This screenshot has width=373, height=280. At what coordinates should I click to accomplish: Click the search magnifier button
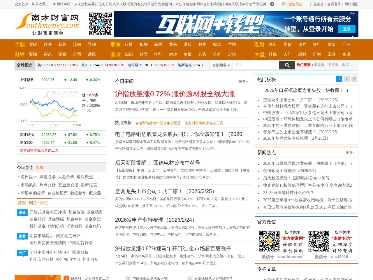coord(287,65)
